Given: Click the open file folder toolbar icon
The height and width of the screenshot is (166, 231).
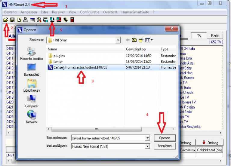Looking at the screenshot, I should pos(6,20).
